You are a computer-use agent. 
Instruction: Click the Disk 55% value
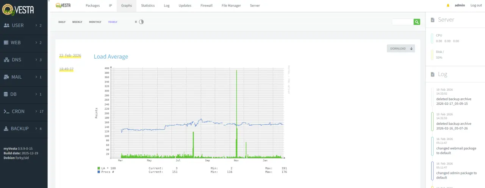pyautogui.click(x=439, y=57)
